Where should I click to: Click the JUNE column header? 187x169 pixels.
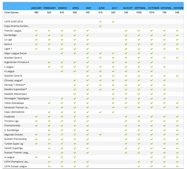point(102,8)
